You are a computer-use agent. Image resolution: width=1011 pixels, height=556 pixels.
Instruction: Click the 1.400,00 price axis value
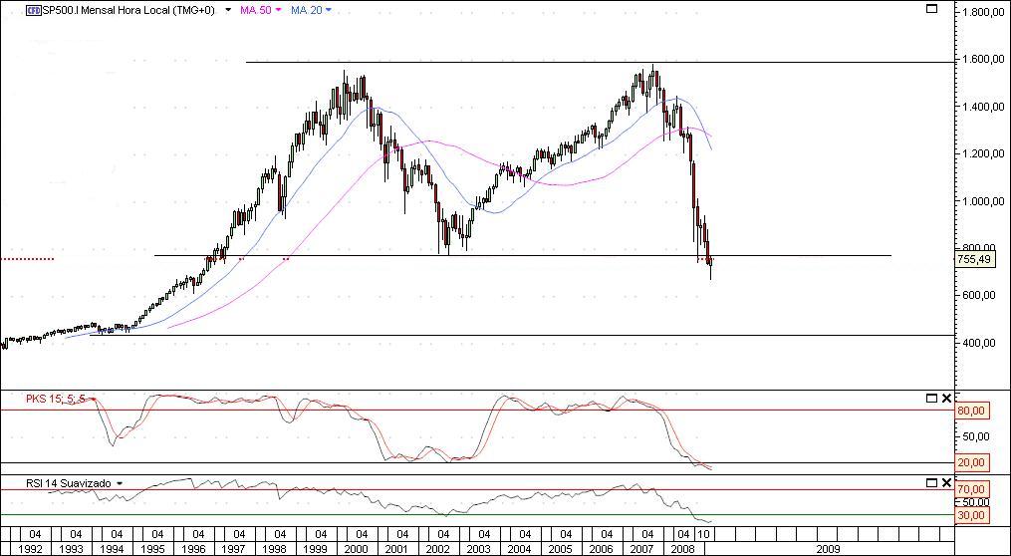pos(983,107)
